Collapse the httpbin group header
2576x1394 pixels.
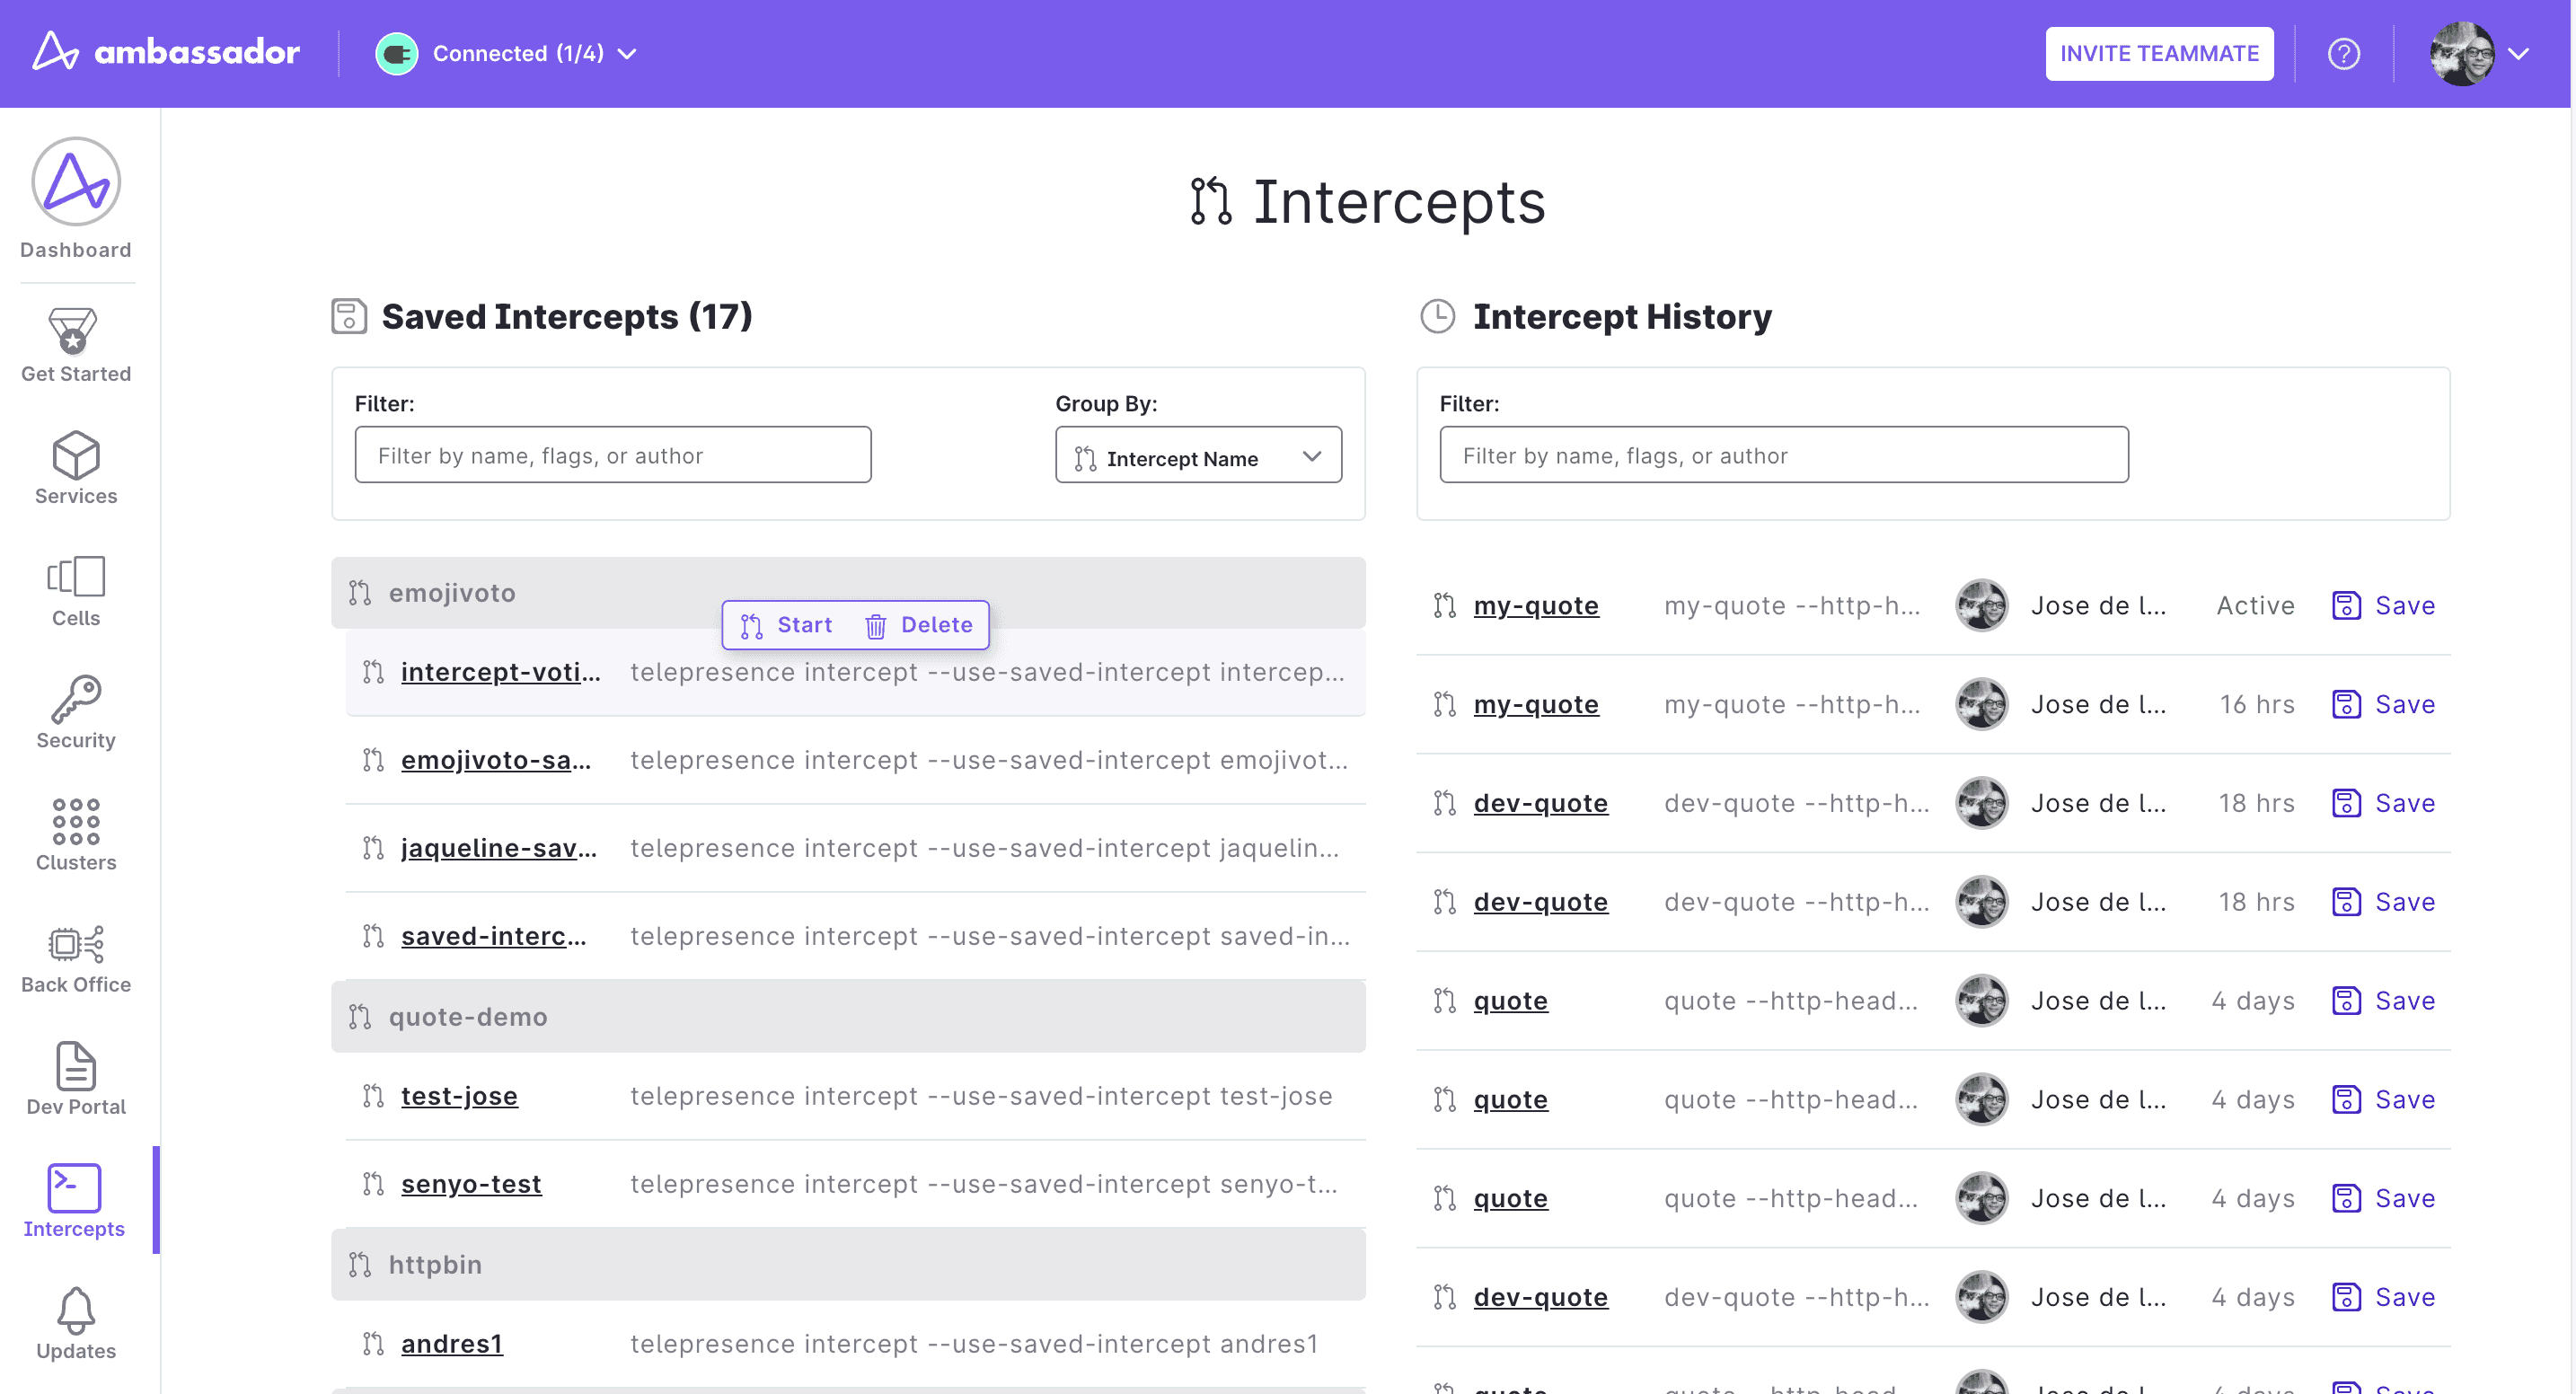coord(848,1264)
